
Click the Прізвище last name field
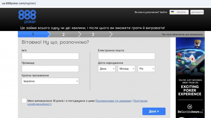pos(50,68)
